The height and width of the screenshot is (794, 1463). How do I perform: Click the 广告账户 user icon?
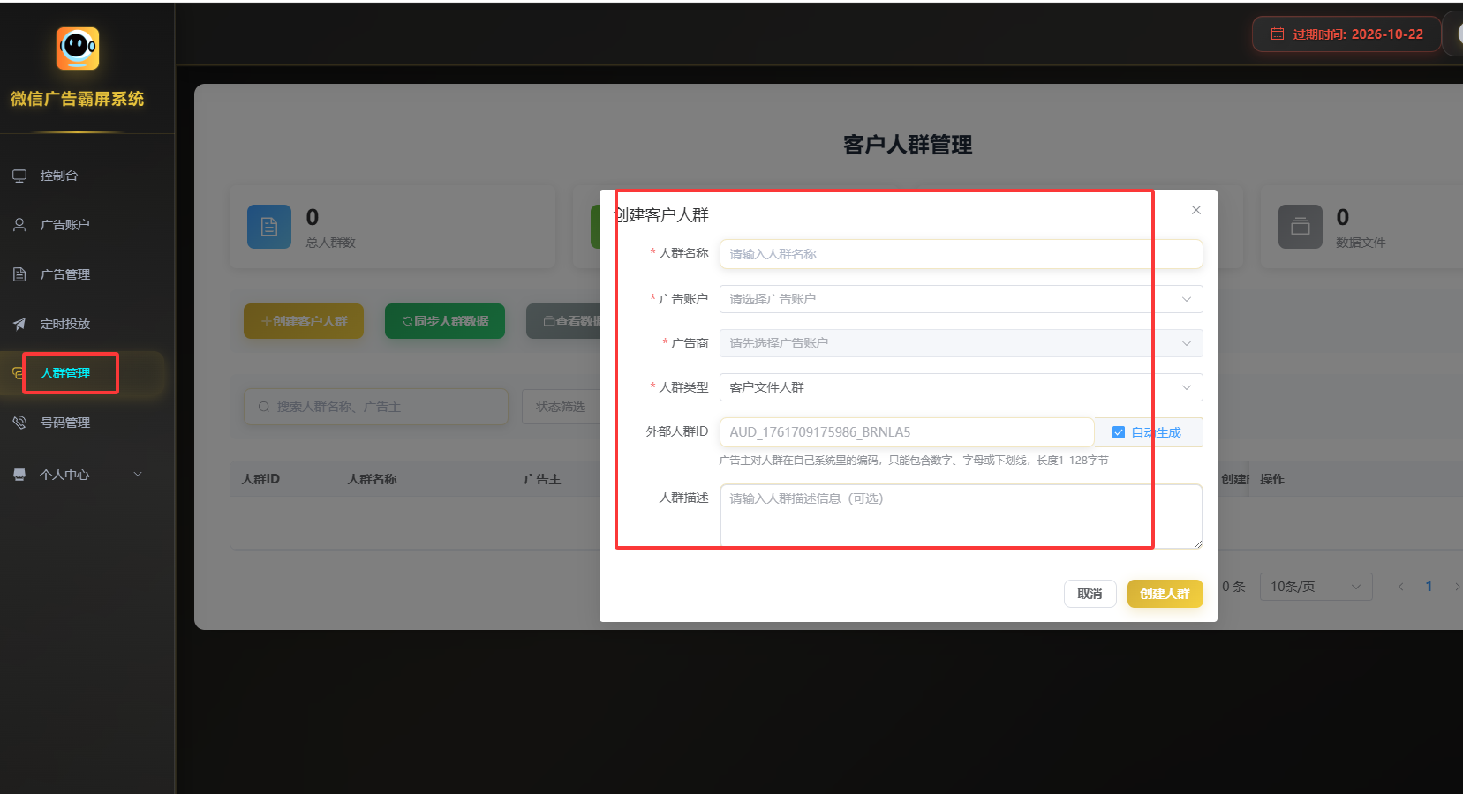tap(19, 225)
